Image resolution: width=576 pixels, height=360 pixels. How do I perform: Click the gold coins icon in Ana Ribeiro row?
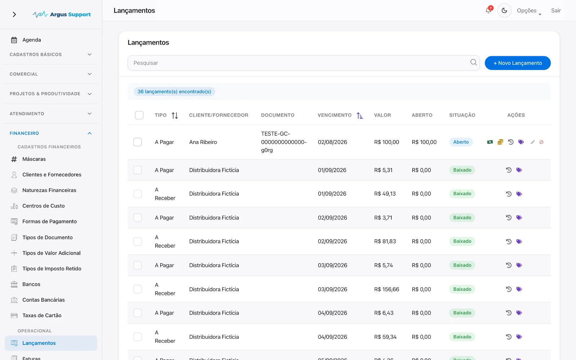point(500,142)
